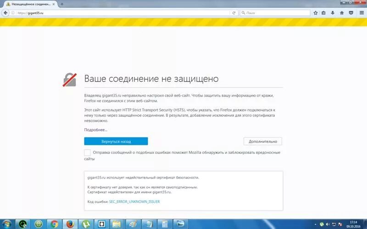
Task: Click the crossed-out padlock warning icon
Action: coord(70,80)
